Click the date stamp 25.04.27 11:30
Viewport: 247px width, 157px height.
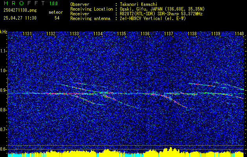(20, 18)
